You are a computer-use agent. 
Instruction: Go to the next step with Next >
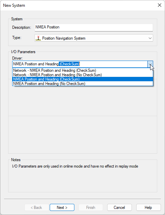tap(62, 208)
